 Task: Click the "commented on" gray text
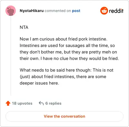[x=58, y=11]
